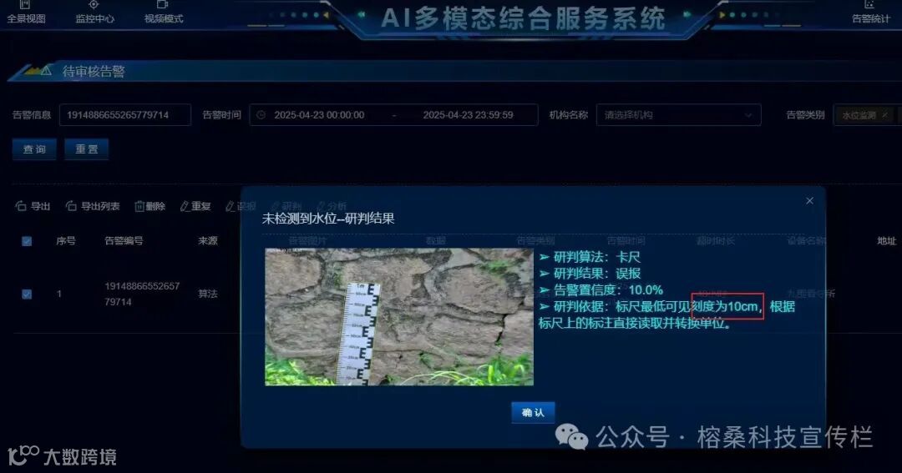
Task: Click the end time 2025-04-23 23:59:59 field
Action: click(x=468, y=115)
